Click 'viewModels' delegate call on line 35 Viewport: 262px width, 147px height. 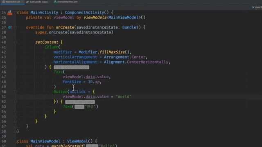point(95,18)
